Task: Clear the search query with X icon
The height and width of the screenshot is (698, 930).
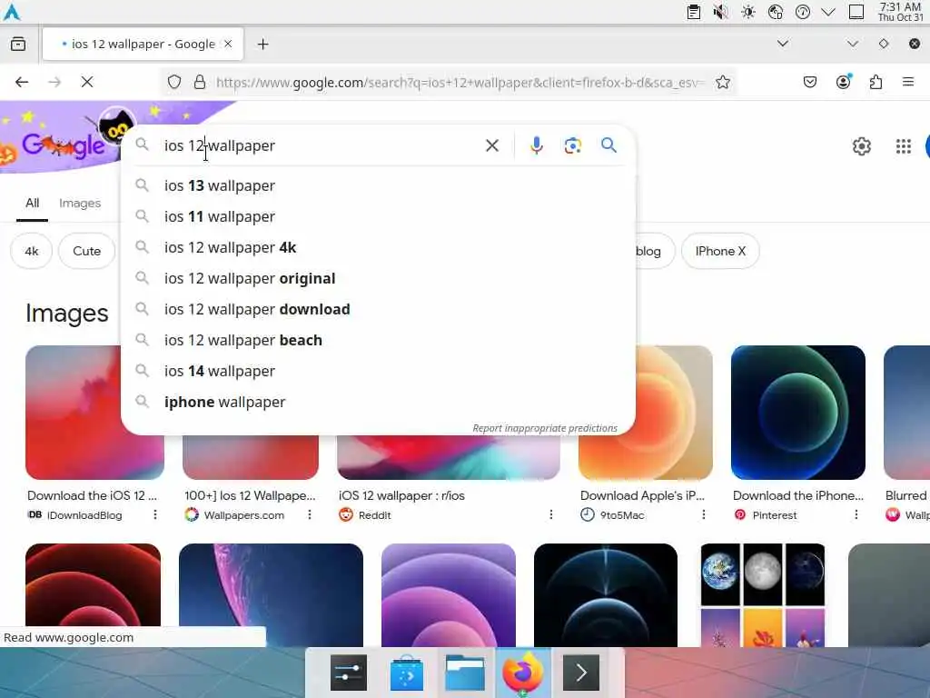Action: [x=491, y=145]
